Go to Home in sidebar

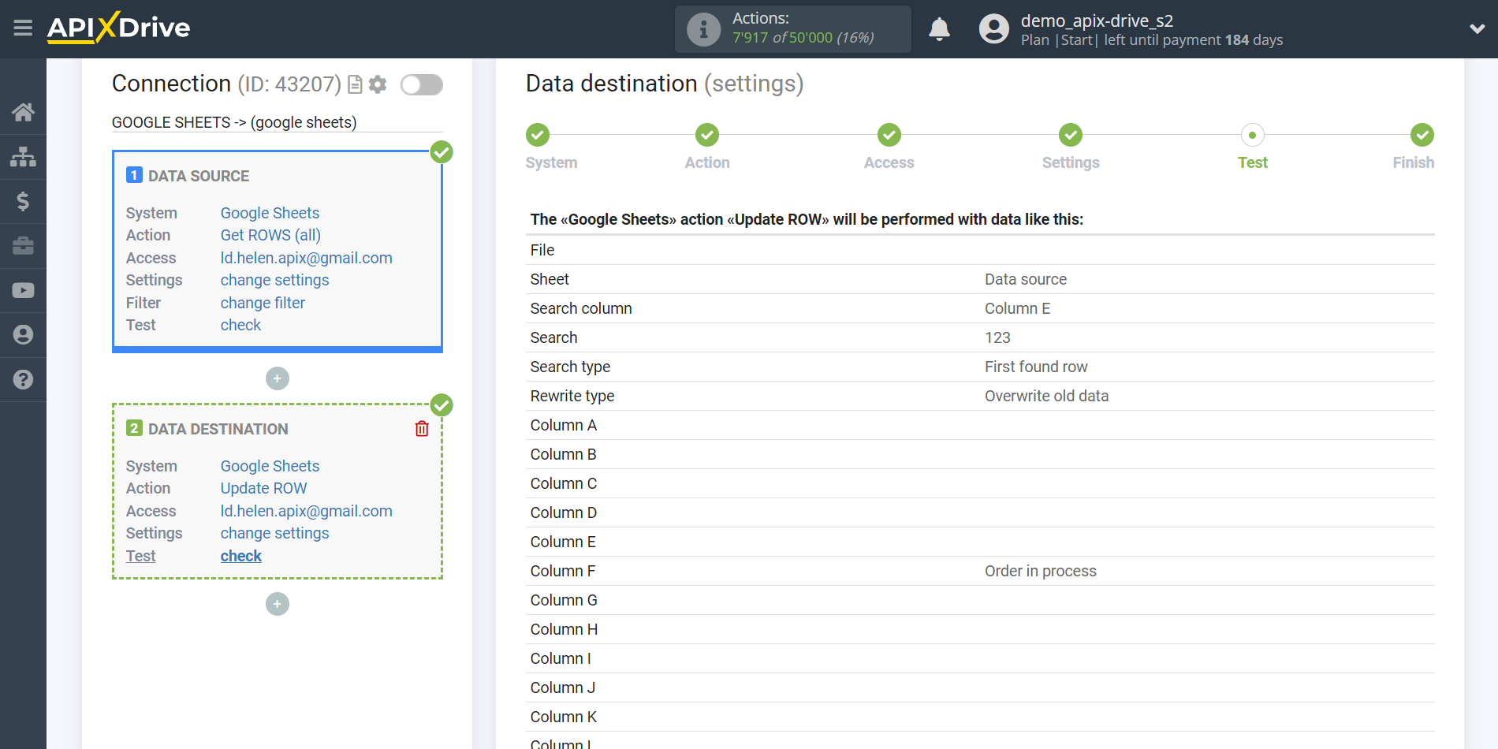23,112
